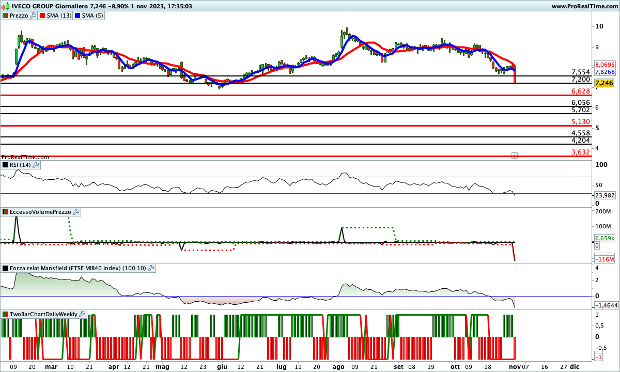This screenshot has height=372, width=620.
Task: Select the SMA (5) legend label
Action: 93,16
